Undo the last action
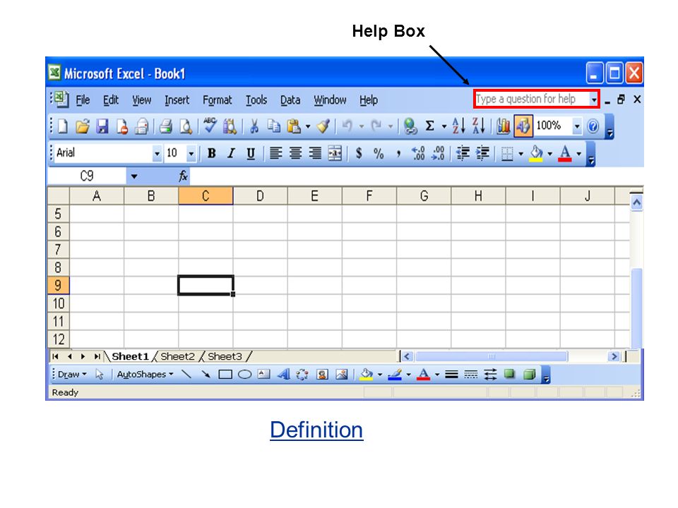The image size is (678, 508). pos(347,126)
